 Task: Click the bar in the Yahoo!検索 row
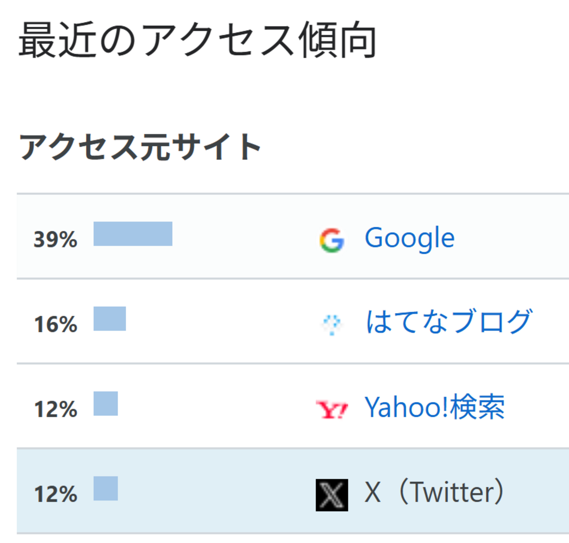click(x=105, y=404)
